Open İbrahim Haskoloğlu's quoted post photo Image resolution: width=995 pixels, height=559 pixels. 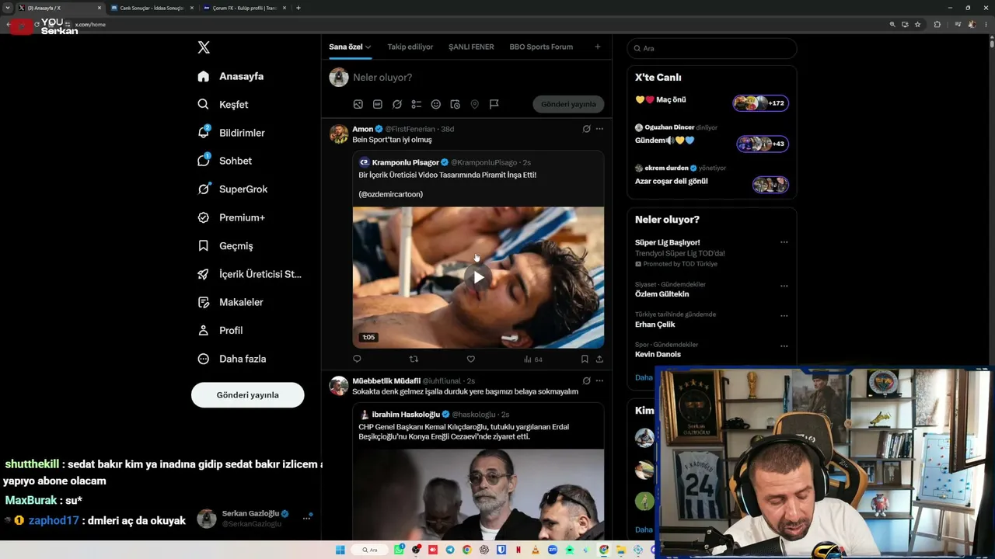point(478,495)
